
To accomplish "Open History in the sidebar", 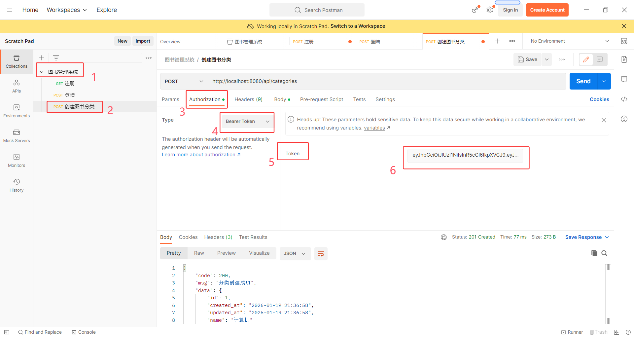I will click(17, 185).
